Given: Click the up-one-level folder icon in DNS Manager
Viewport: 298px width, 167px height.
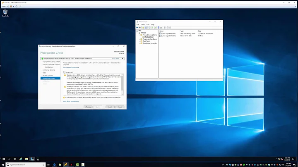Looking at the screenshot, I should [x=143, y=28].
